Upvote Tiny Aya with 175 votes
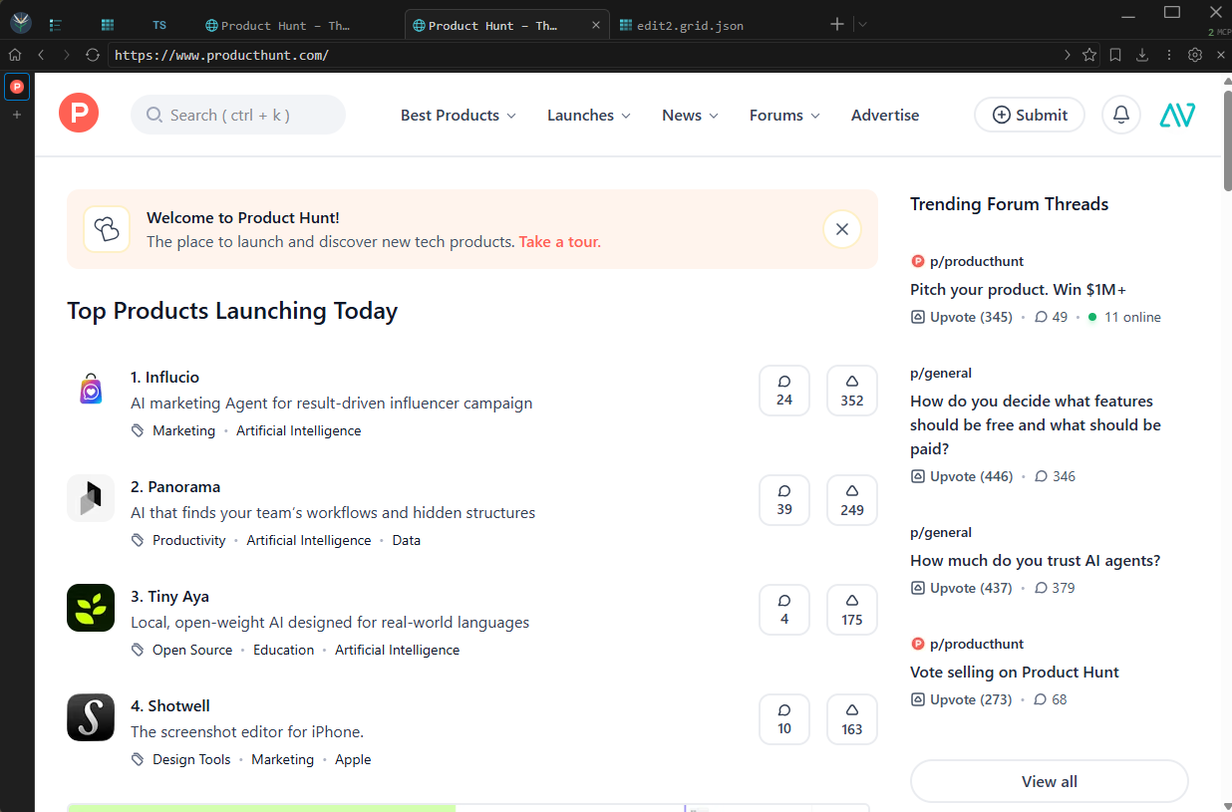Image resolution: width=1232 pixels, height=812 pixels. (x=852, y=610)
